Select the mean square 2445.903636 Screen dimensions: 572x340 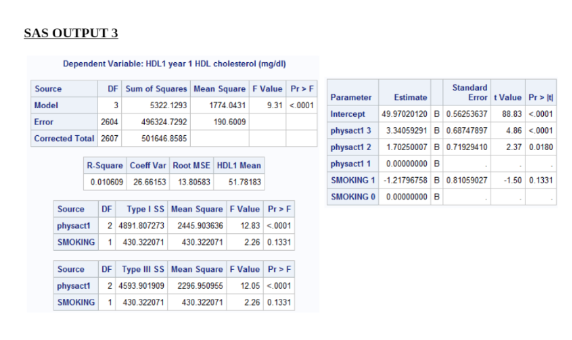point(200,226)
